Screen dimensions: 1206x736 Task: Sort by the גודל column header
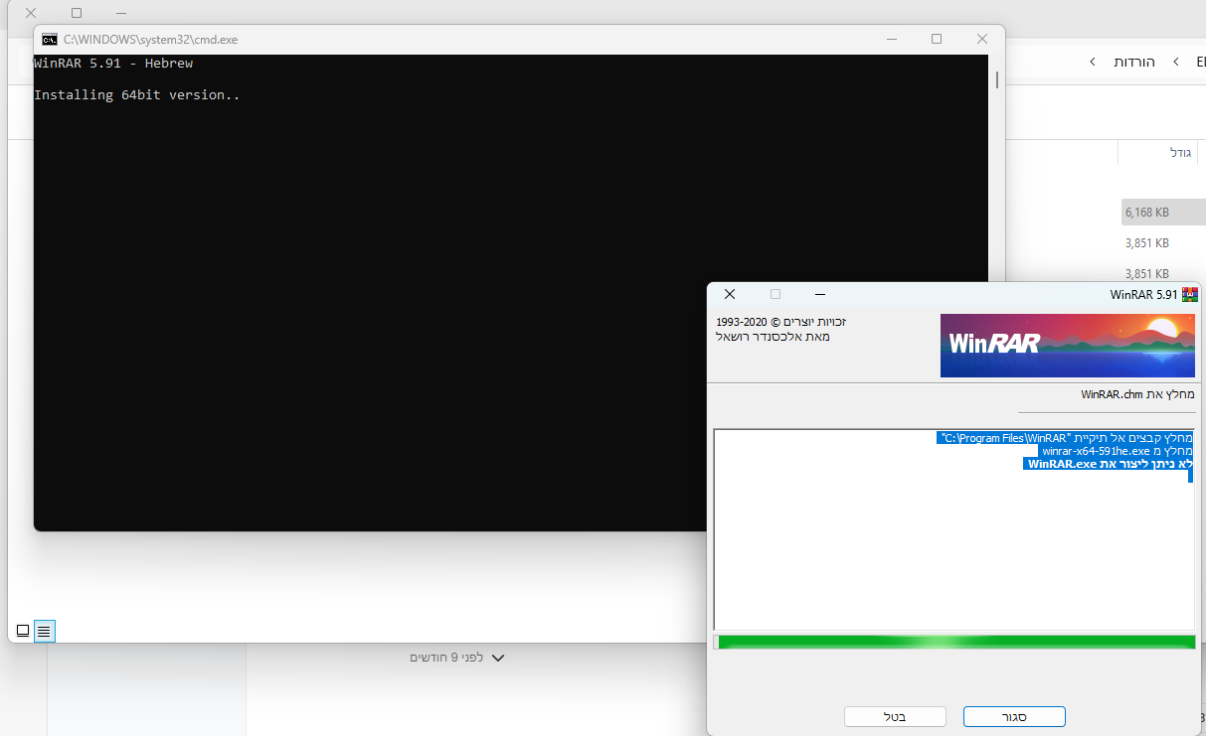click(x=1180, y=152)
